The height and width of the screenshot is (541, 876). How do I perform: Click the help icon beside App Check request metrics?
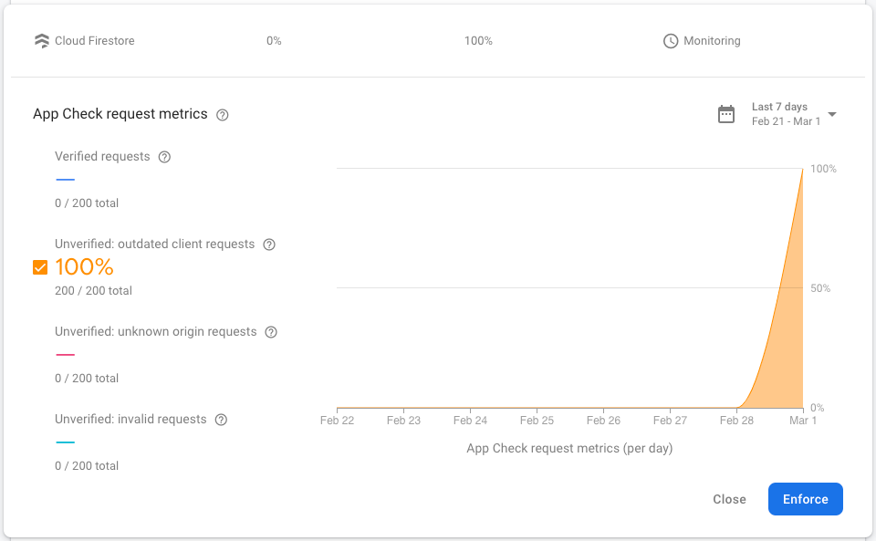click(x=223, y=115)
